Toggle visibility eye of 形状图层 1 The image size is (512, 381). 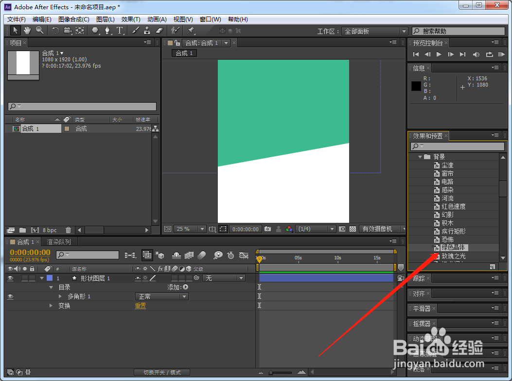point(10,278)
